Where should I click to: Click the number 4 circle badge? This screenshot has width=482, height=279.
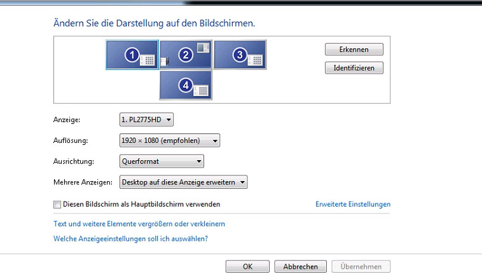(186, 85)
